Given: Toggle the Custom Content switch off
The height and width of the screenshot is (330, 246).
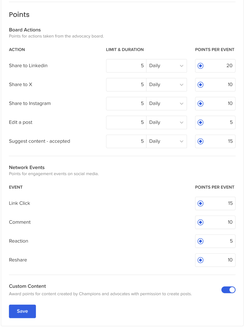Looking at the screenshot, I should 228,290.
